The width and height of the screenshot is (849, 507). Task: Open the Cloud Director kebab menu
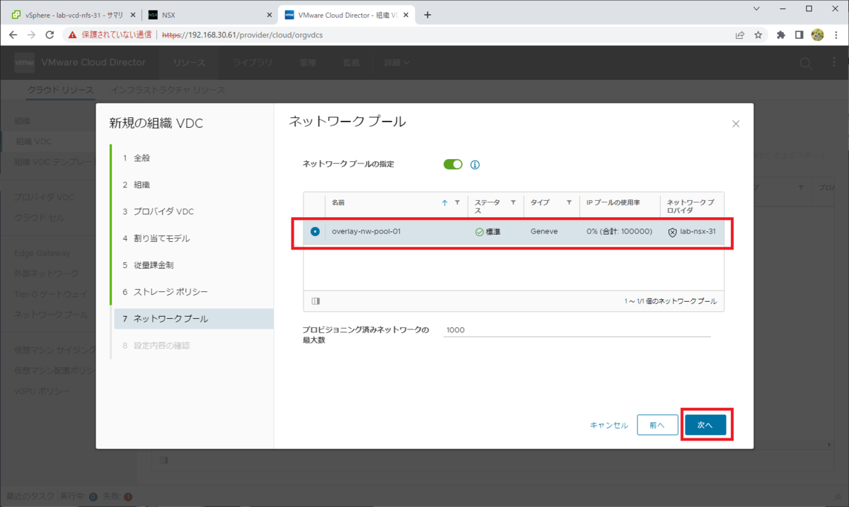coord(835,63)
